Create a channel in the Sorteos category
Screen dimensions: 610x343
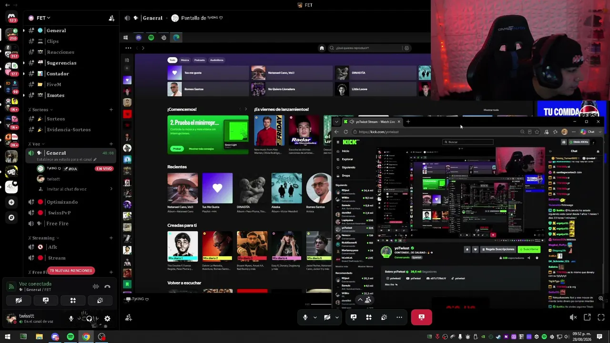(x=111, y=110)
